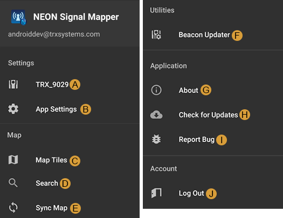This screenshot has width=283, height=218.
Task: Click the Map Tiles folded map icon
Action: pyautogui.click(x=13, y=160)
